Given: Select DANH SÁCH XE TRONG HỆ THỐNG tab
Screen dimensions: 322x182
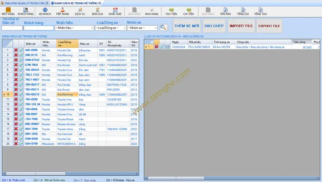Looking at the screenshot, I should pyautogui.click(x=74, y=3).
